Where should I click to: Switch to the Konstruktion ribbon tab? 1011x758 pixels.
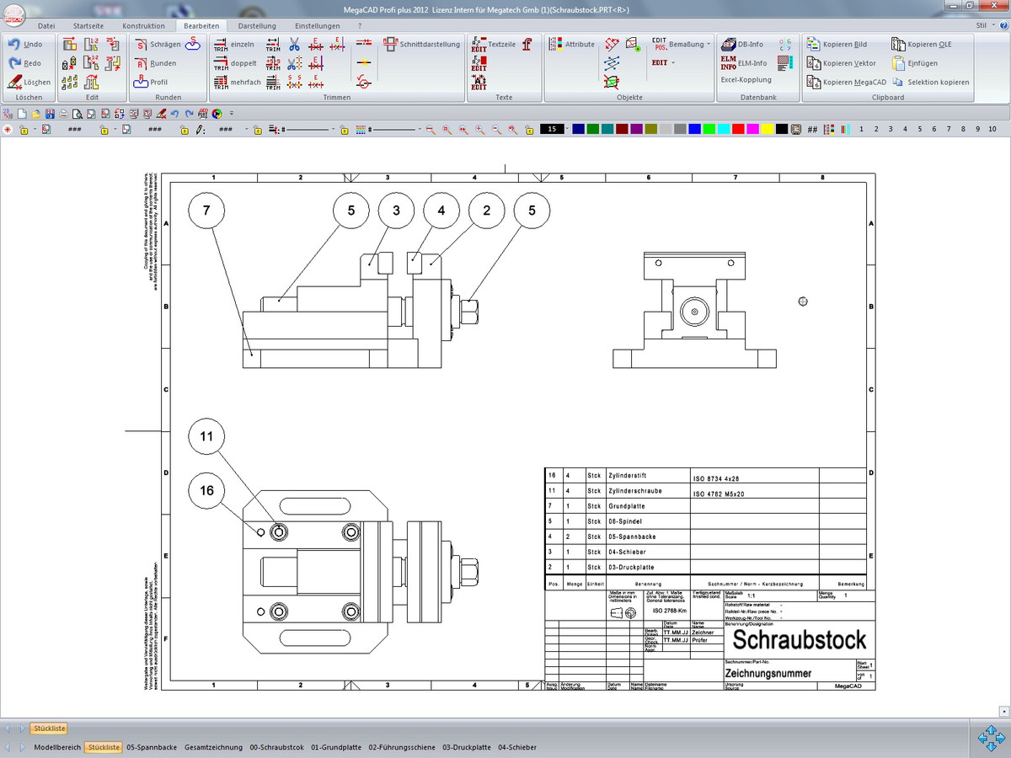point(144,26)
